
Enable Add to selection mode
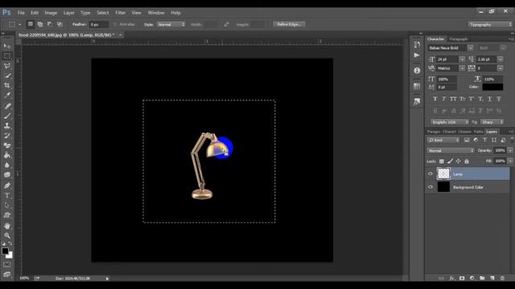(40, 24)
